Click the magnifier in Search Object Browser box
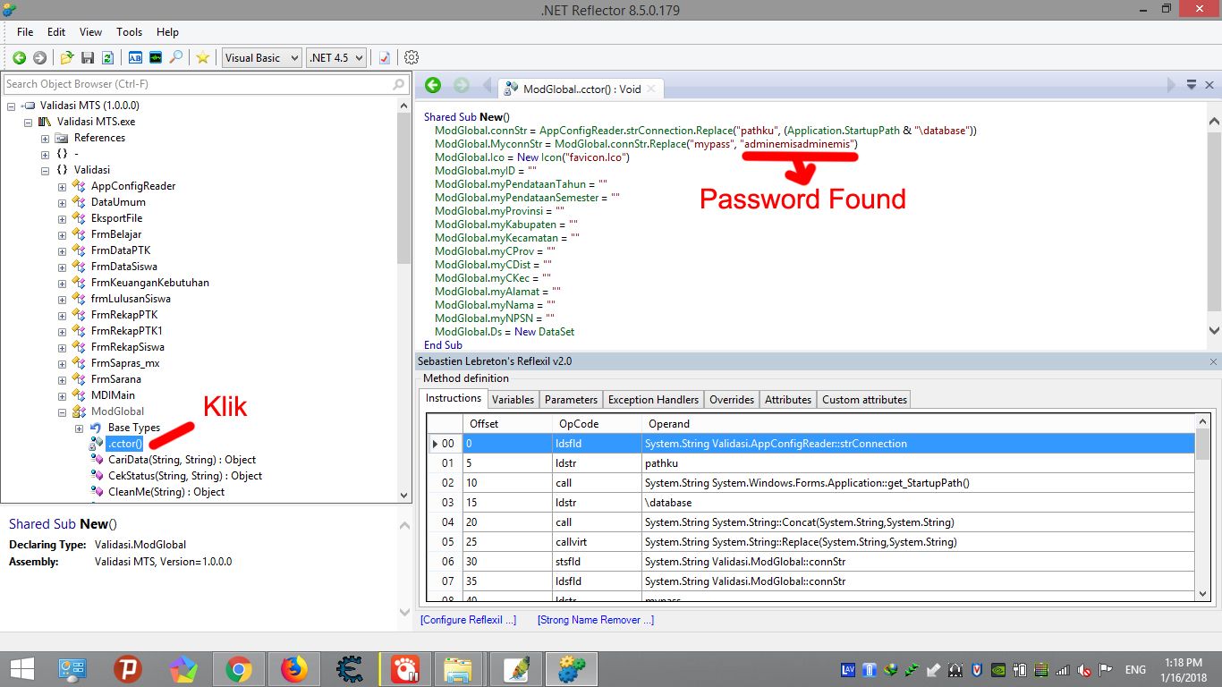 click(399, 84)
